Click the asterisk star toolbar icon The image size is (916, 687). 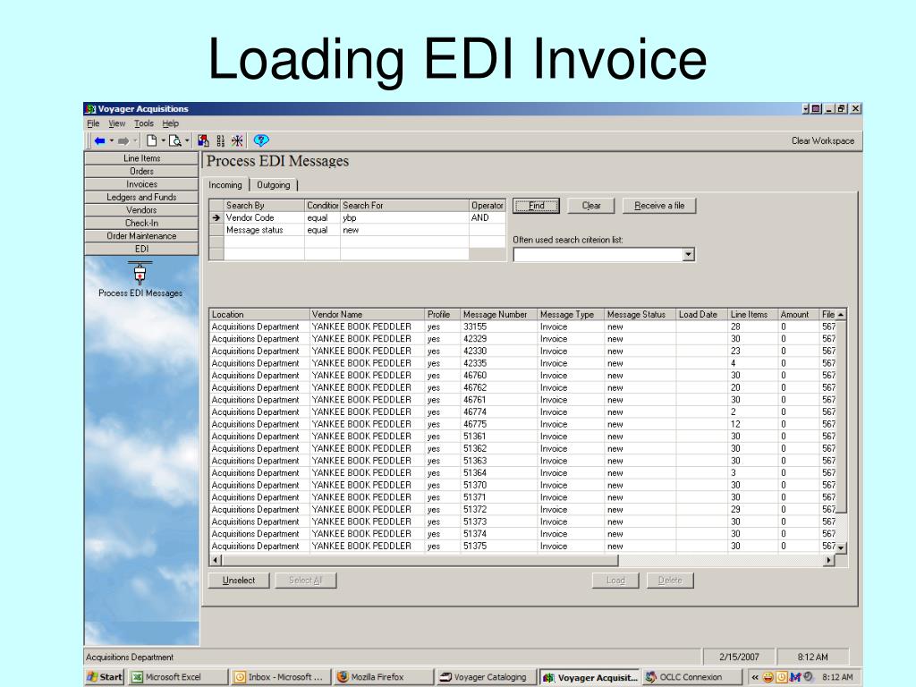(x=237, y=140)
